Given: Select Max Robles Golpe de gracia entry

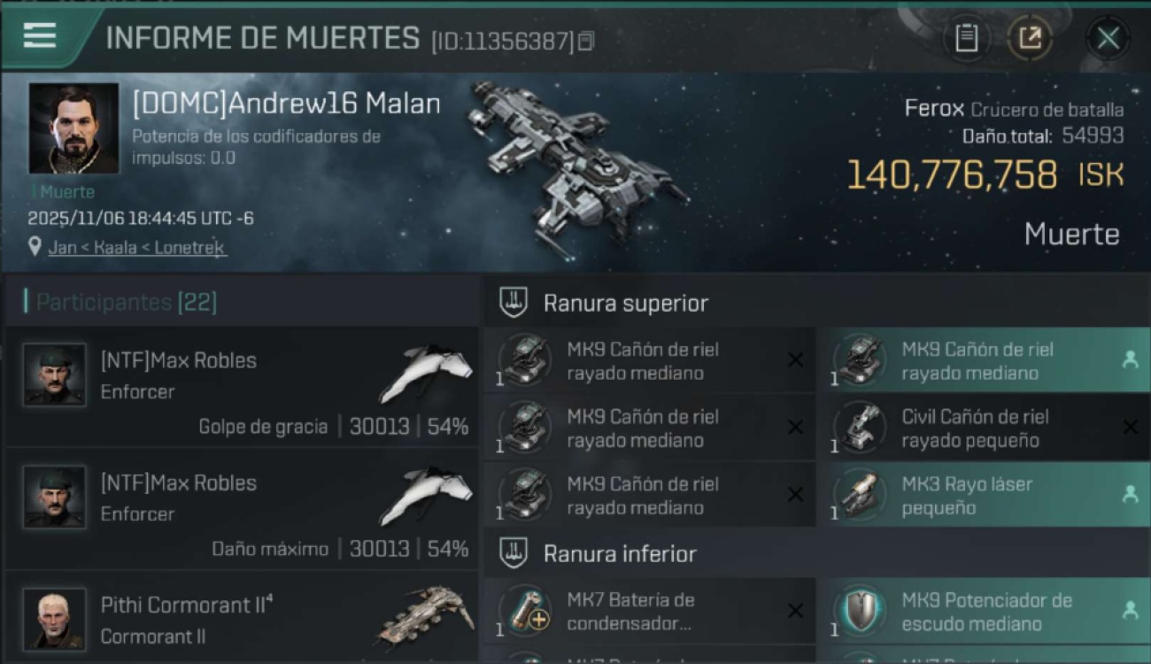Looking at the screenshot, I should coord(242,387).
